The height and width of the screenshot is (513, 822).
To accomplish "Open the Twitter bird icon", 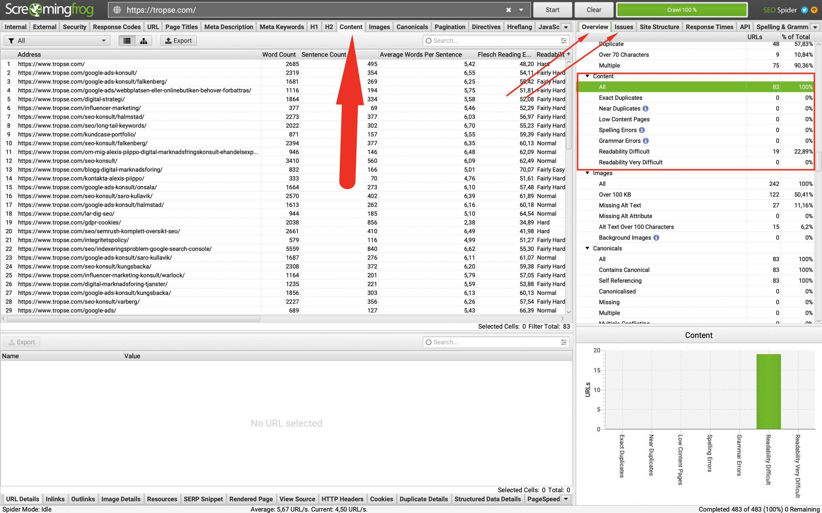I will tap(804, 10).
